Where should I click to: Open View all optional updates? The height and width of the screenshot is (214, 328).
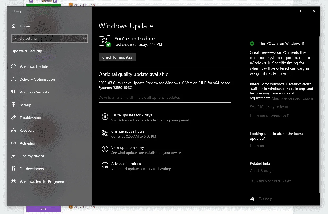click(159, 97)
